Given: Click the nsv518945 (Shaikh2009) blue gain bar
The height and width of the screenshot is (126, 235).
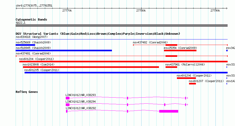Looking at the screenshot, I should coord(64,51).
